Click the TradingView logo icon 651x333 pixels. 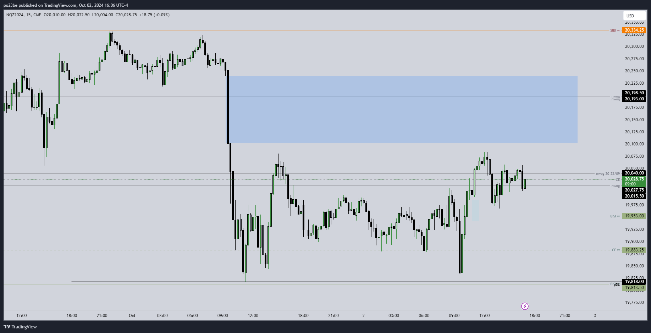[x=7, y=327]
